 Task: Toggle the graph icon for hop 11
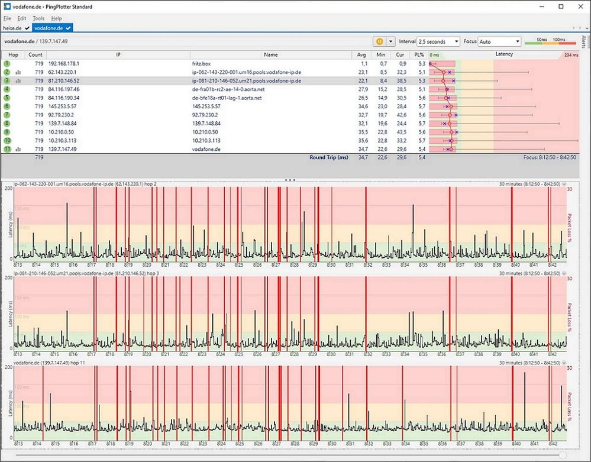pos(18,149)
